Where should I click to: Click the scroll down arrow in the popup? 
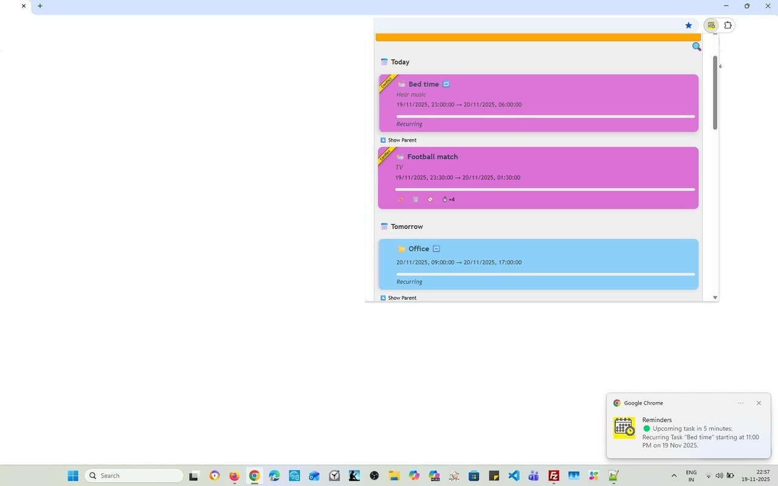click(x=715, y=298)
